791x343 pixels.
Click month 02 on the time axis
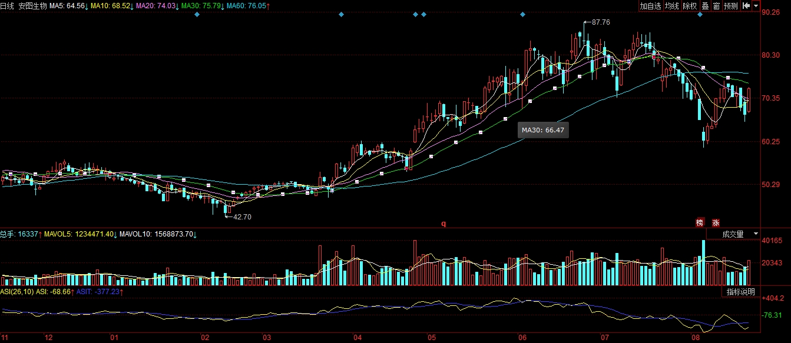(x=206, y=338)
